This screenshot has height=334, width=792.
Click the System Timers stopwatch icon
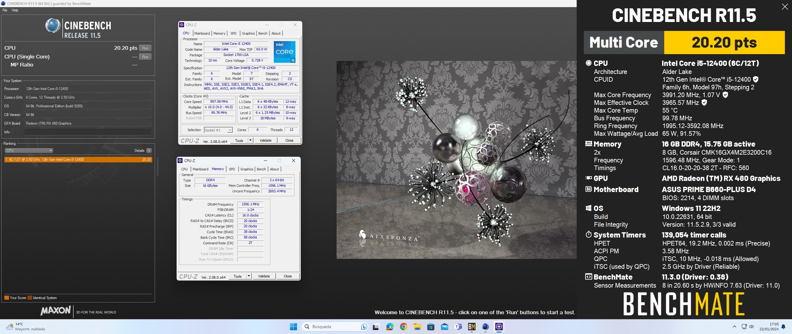588,235
